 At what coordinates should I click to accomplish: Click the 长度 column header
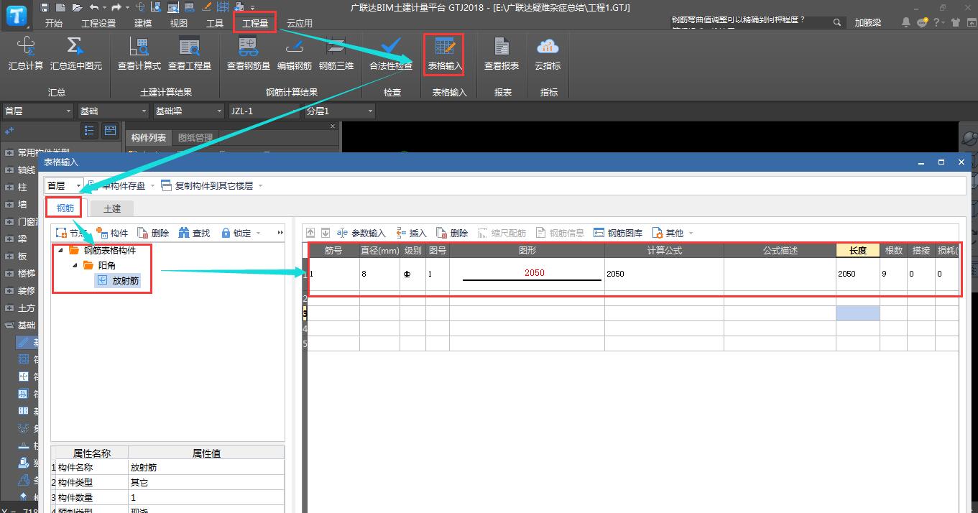click(857, 251)
